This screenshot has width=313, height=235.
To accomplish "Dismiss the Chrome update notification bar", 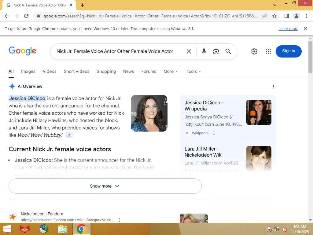I will point(306,28).
